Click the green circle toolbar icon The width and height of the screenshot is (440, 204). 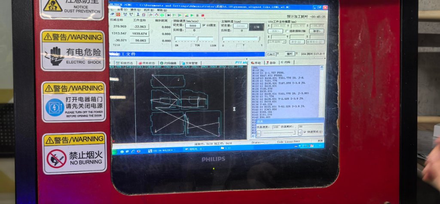[162, 15]
